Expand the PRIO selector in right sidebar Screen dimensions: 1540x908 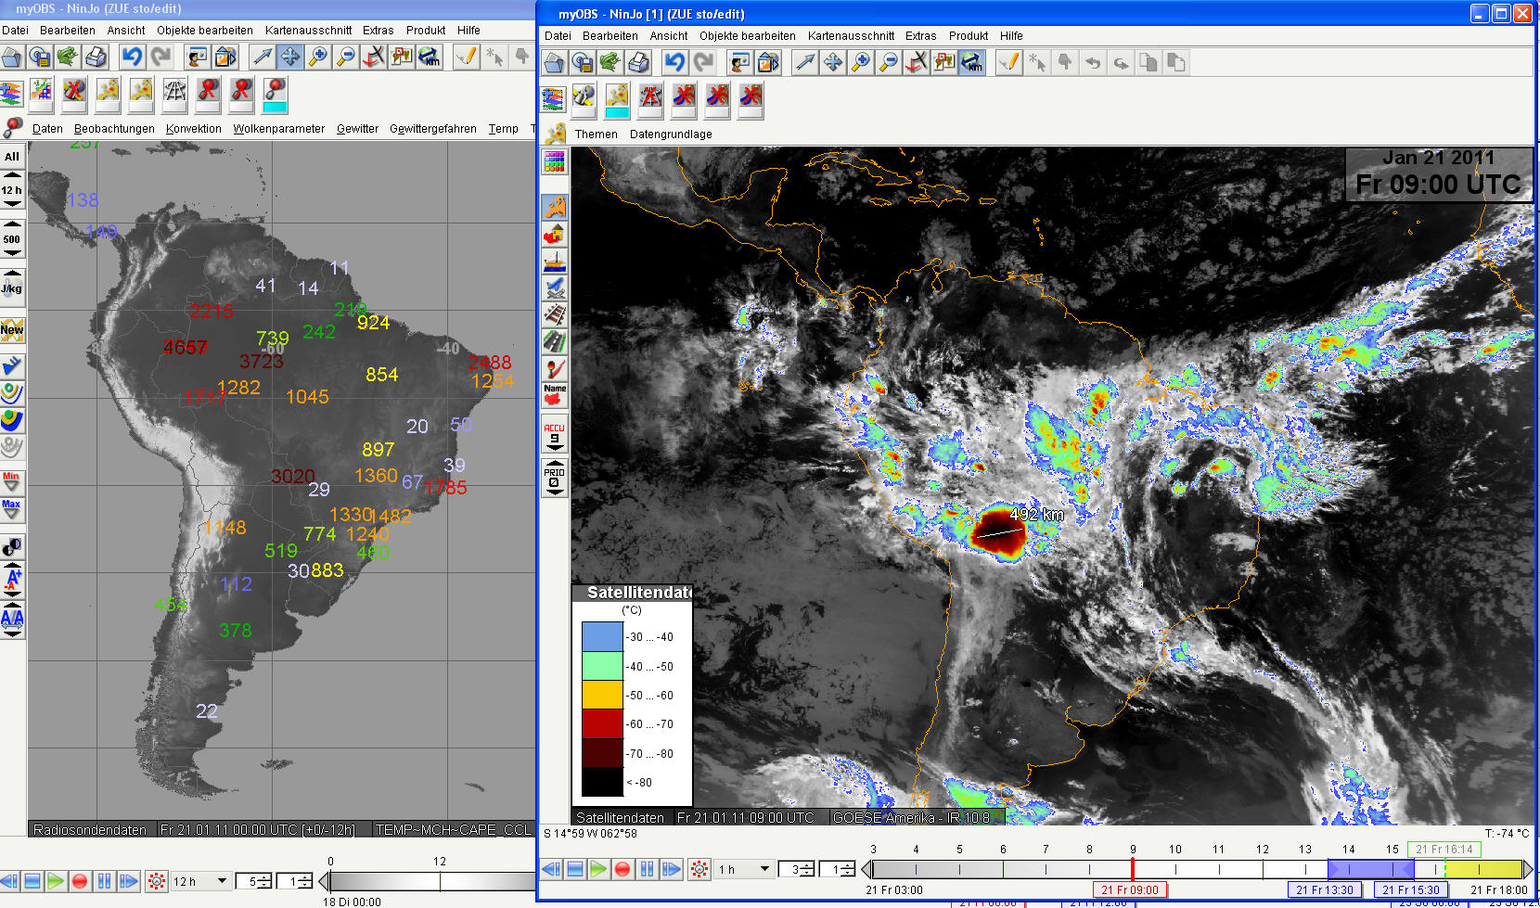point(554,479)
